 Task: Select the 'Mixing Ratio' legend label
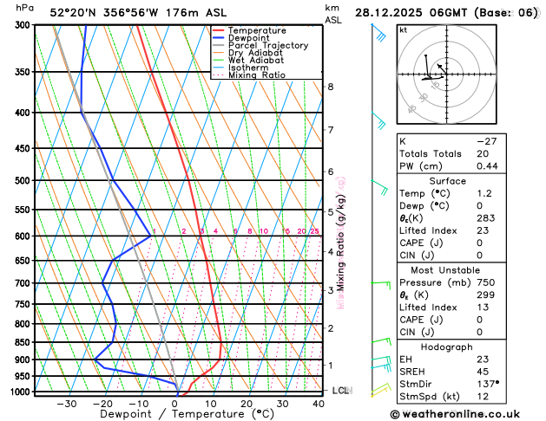pos(257,75)
